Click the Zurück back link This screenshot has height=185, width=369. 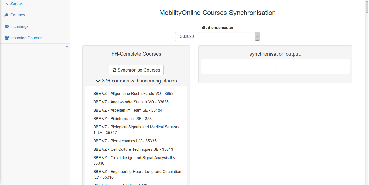point(16,4)
